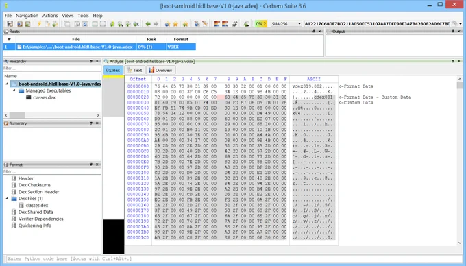Float the Format panel

pyautogui.click(x=91, y=165)
